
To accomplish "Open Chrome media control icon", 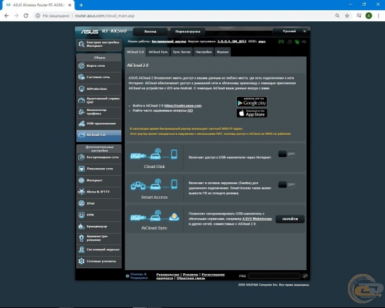I will coord(359,15).
